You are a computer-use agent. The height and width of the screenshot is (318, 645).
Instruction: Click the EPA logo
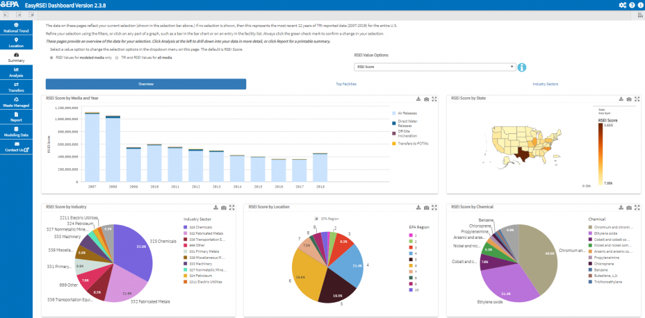[x=8, y=5]
